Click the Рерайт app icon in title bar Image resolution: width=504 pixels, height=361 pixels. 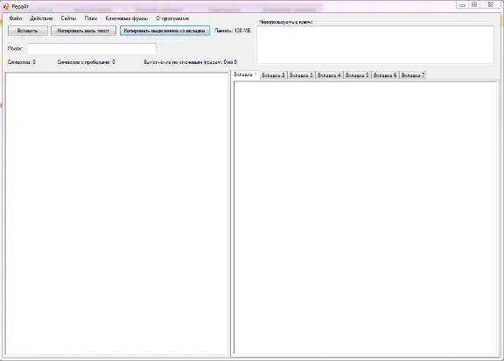pos(6,6)
